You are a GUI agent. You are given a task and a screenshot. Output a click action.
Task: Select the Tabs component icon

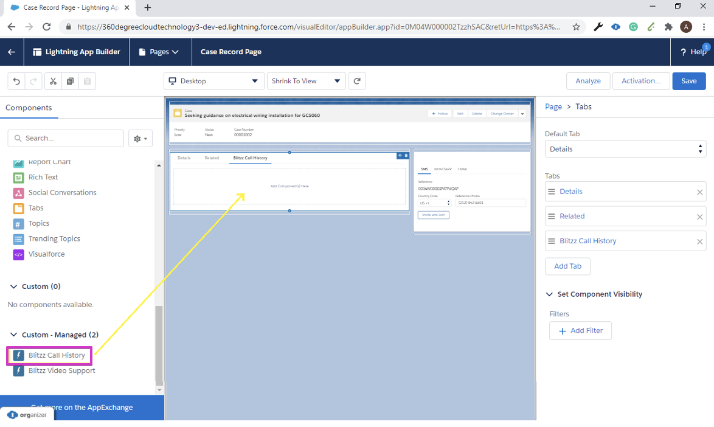18,209
